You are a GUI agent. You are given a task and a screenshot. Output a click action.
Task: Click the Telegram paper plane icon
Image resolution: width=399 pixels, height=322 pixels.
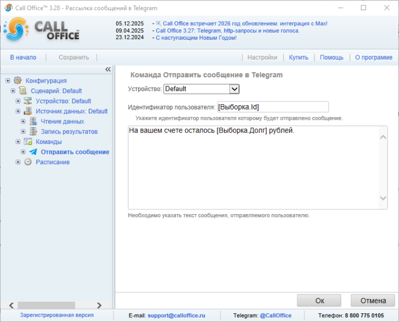point(33,152)
